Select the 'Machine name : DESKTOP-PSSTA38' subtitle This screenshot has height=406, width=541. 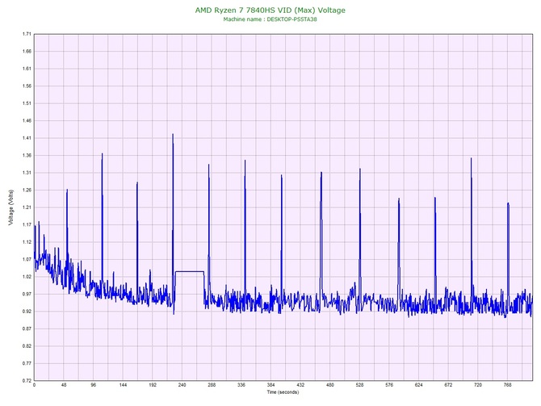click(x=270, y=19)
